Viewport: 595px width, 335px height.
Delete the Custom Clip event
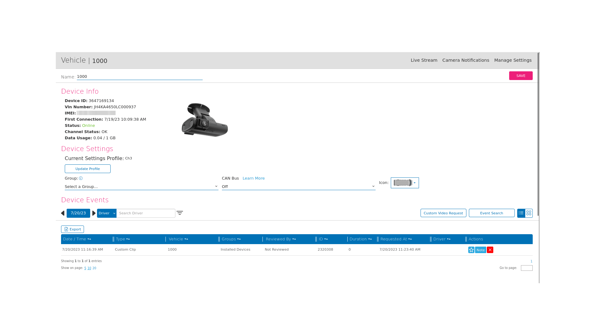490,250
